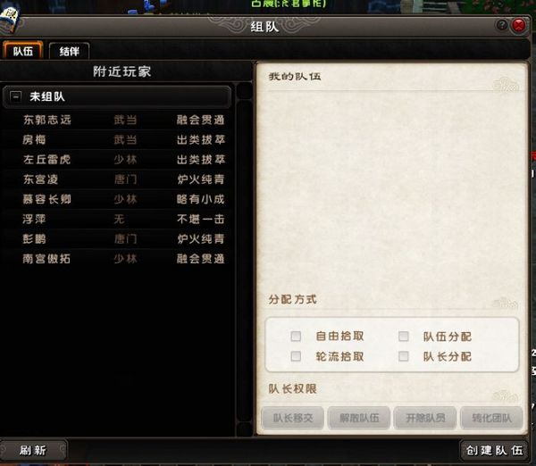Click the nearby players list scrollbar track
Screen dimensions: 536x466
point(245,261)
